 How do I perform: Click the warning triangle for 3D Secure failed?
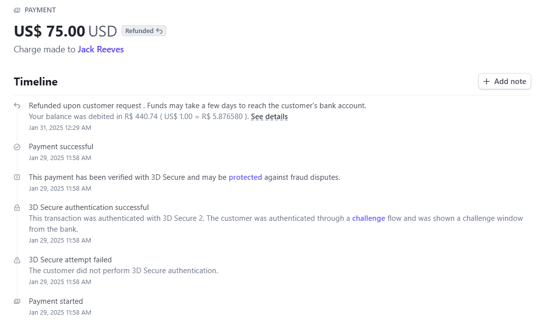point(17,260)
